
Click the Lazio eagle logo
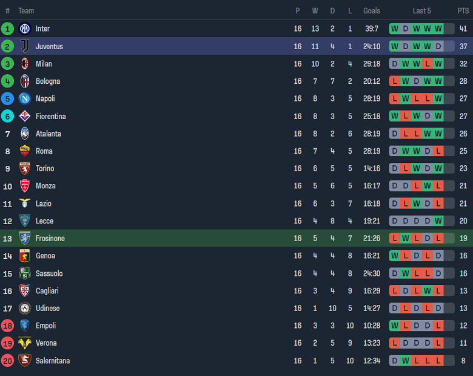pyautogui.click(x=25, y=203)
